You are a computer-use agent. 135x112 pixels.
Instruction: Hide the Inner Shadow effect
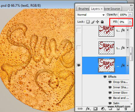click(x=110, y=87)
